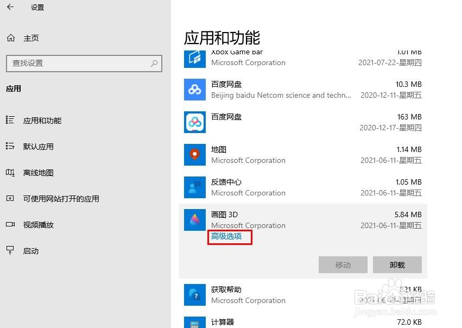Select the 地图 app entry
The width and height of the screenshot is (462, 328).
click(303, 155)
